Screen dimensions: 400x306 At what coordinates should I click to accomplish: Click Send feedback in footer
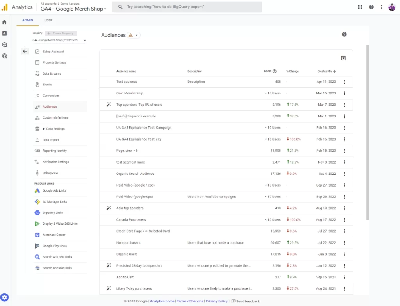(246, 301)
